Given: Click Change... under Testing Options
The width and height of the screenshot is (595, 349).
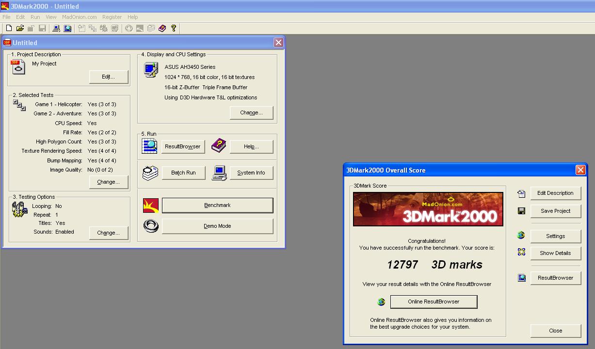Looking at the screenshot, I should pos(109,233).
